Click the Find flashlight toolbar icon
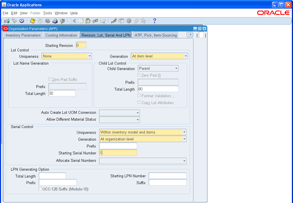The height and width of the screenshot is (203, 293). coord(14,21)
